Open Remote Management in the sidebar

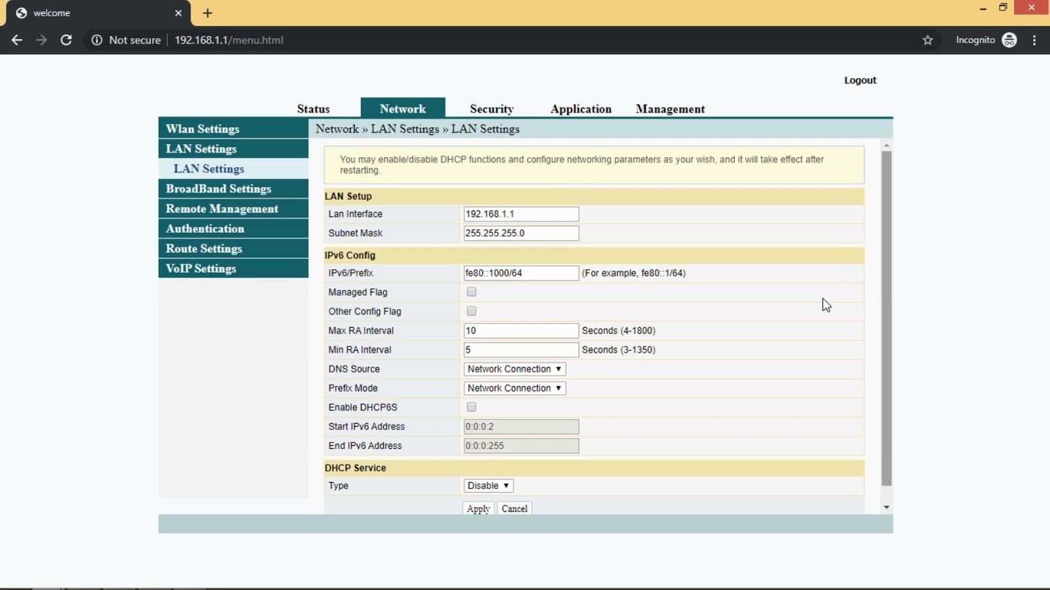coord(233,208)
